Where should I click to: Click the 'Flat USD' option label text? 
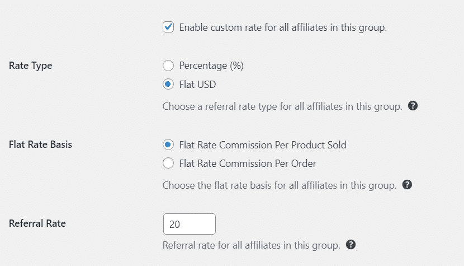197,85
